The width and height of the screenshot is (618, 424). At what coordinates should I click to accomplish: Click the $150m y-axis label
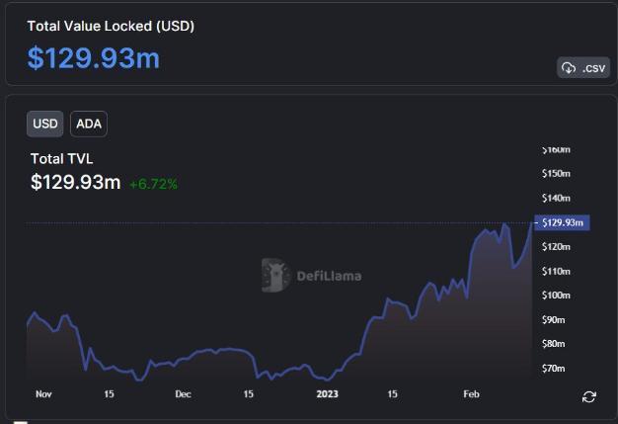(556, 174)
